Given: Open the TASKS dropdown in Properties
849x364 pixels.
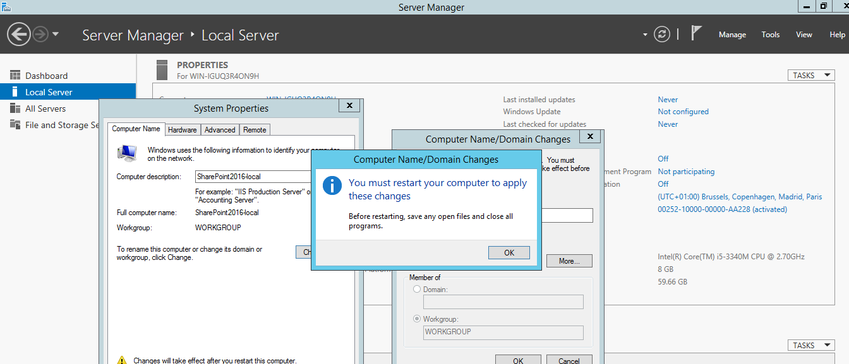Looking at the screenshot, I should [811, 75].
